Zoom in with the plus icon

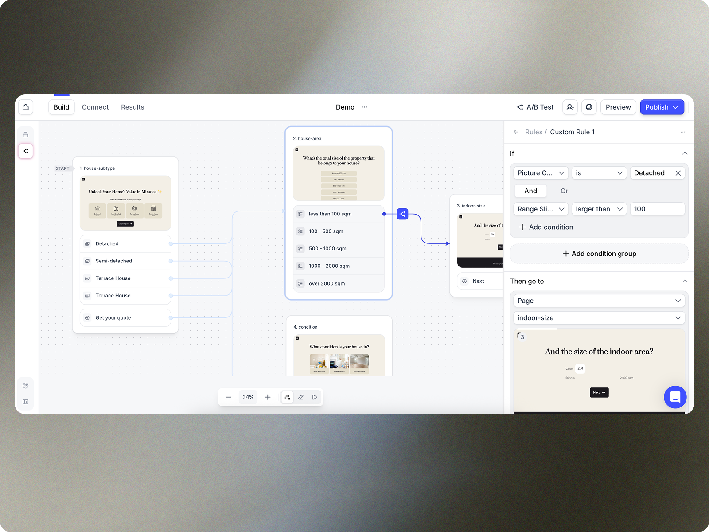point(268,397)
